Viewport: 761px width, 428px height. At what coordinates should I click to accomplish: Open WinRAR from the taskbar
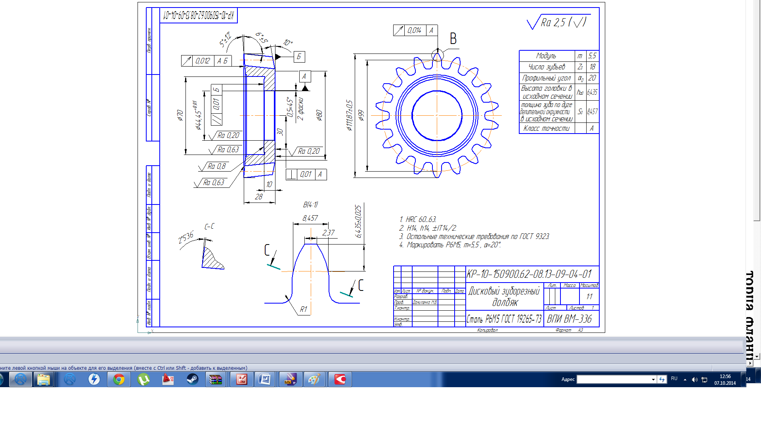[x=216, y=380]
